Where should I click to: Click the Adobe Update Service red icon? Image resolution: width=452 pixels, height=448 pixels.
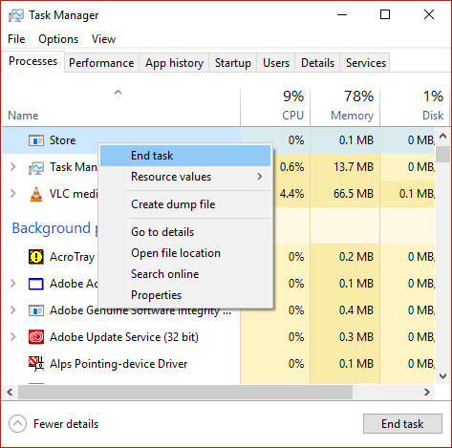tap(36, 337)
